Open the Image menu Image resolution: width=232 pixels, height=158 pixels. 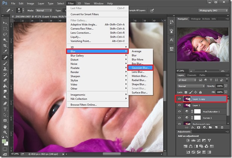coord(30,3)
